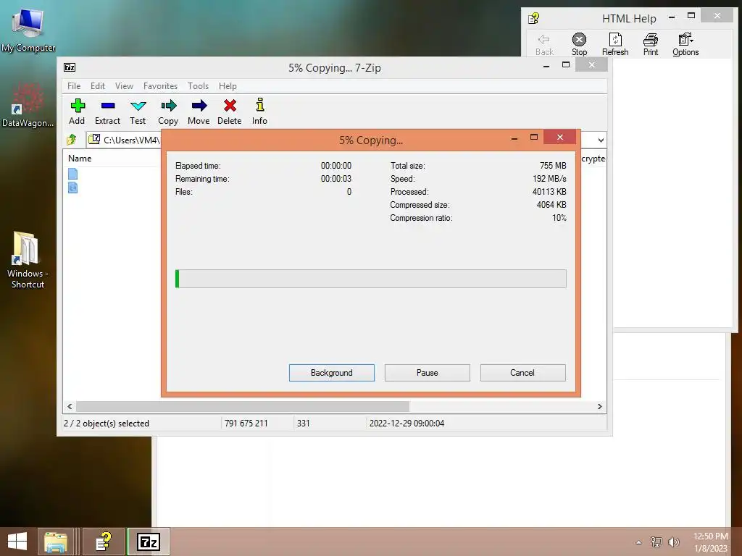This screenshot has height=556, width=742.
Task: Click the scrollbar left arrow
Action: coord(70,406)
